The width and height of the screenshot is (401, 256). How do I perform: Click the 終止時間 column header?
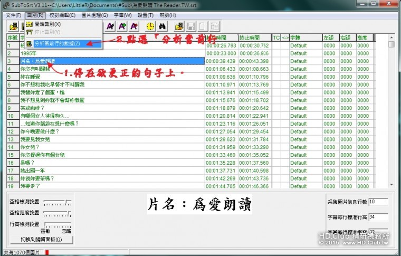pyautogui.click(x=255, y=38)
